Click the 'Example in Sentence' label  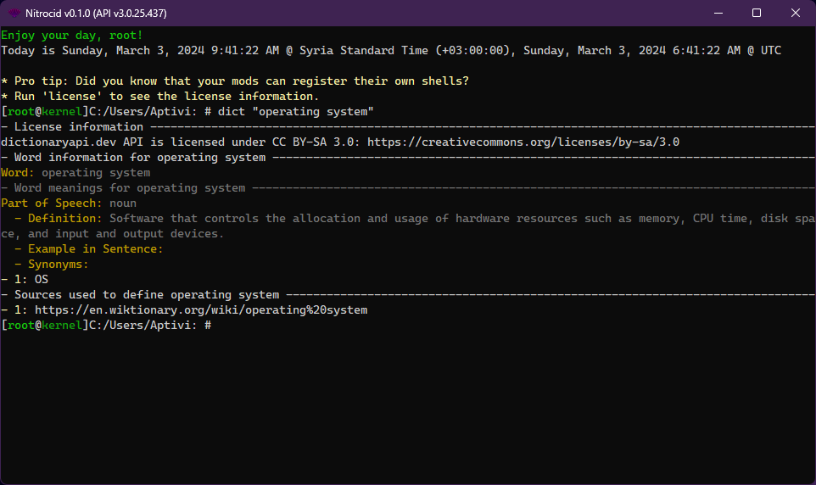pyautogui.click(x=95, y=249)
